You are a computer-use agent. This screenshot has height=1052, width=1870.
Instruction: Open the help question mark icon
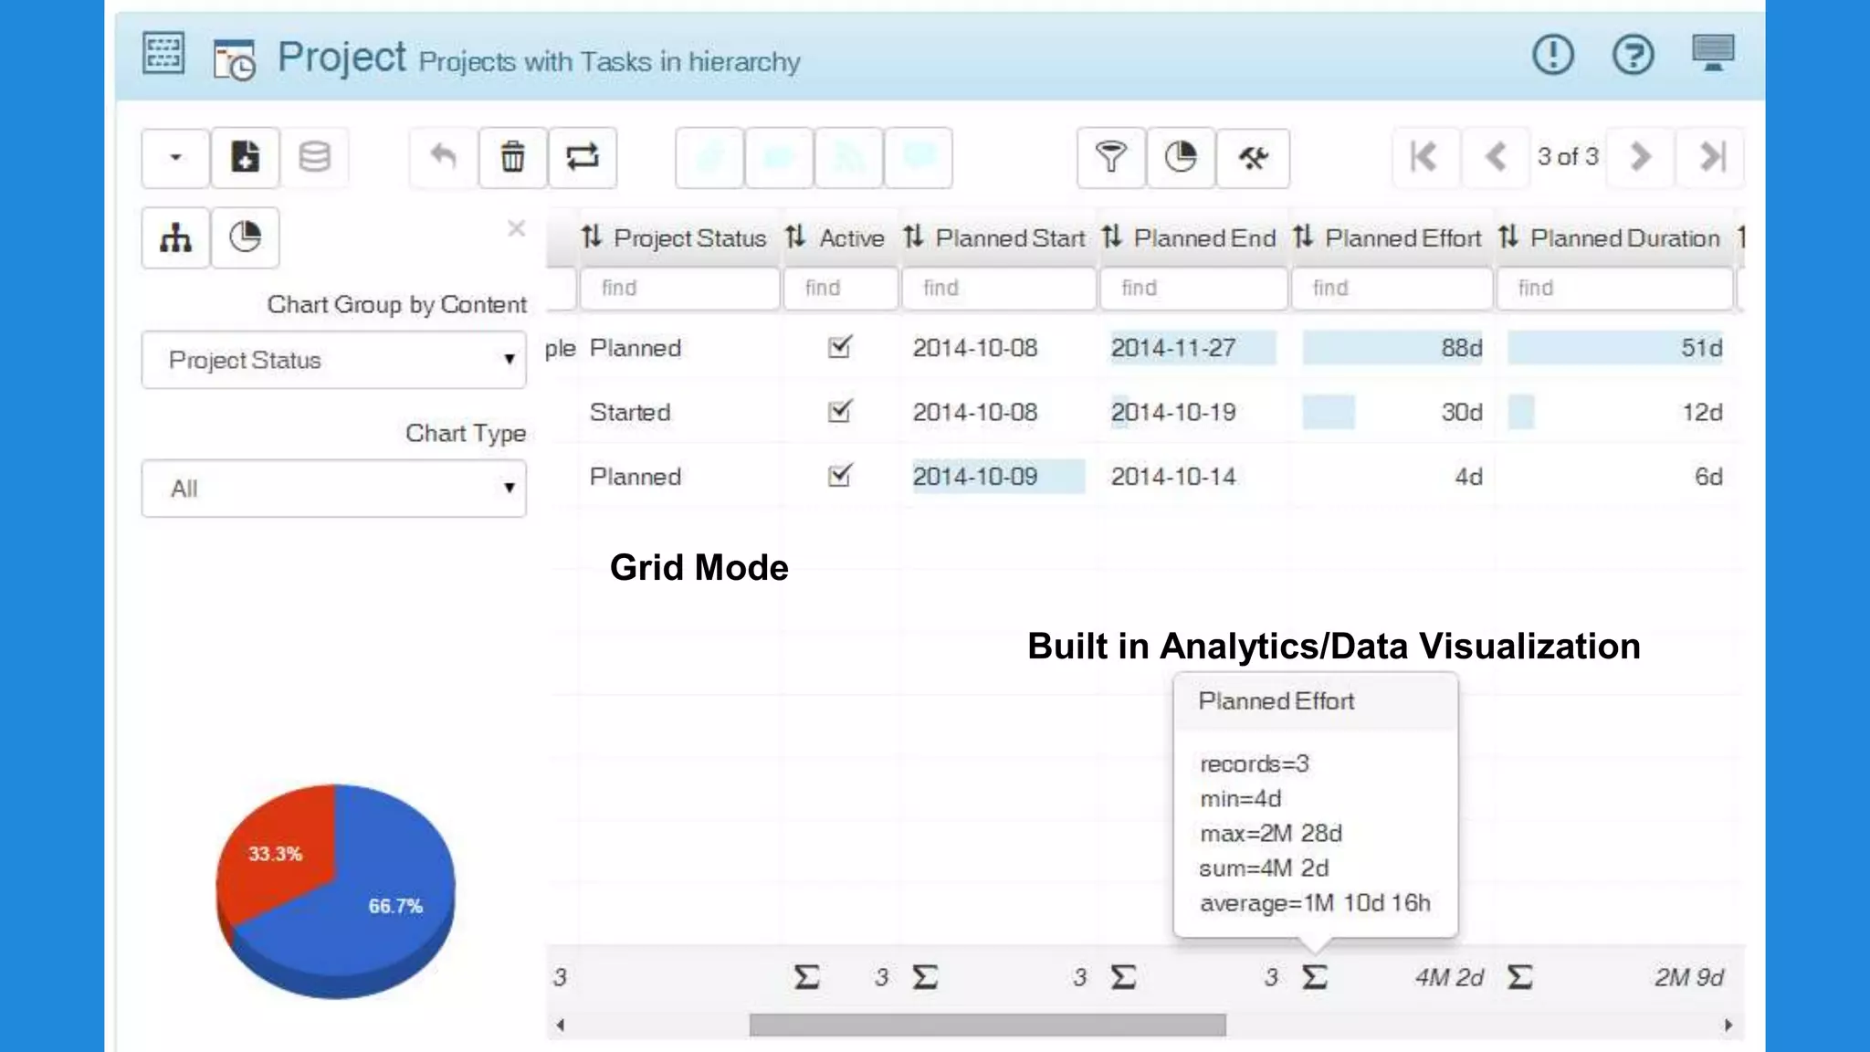pos(1633,55)
